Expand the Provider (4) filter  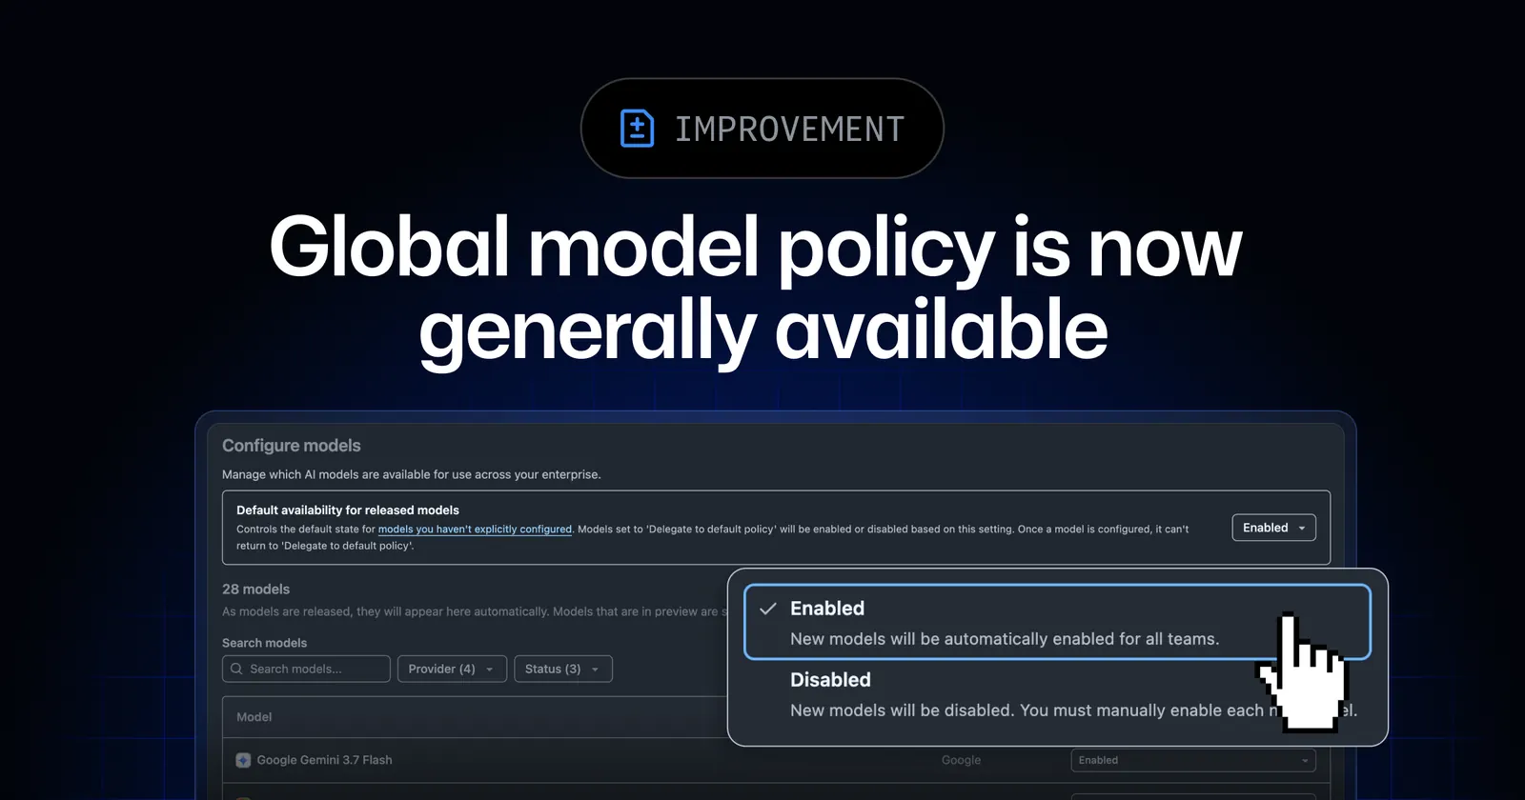coord(451,669)
